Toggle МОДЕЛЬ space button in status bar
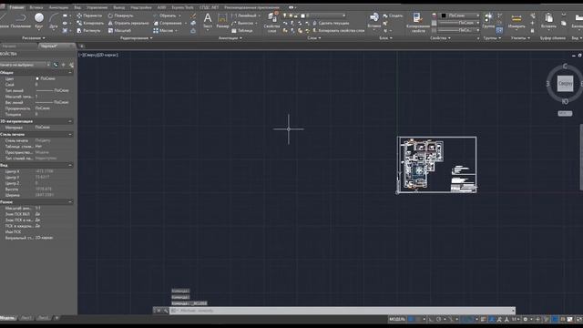This screenshot has width=583, height=328. point(397,319)
